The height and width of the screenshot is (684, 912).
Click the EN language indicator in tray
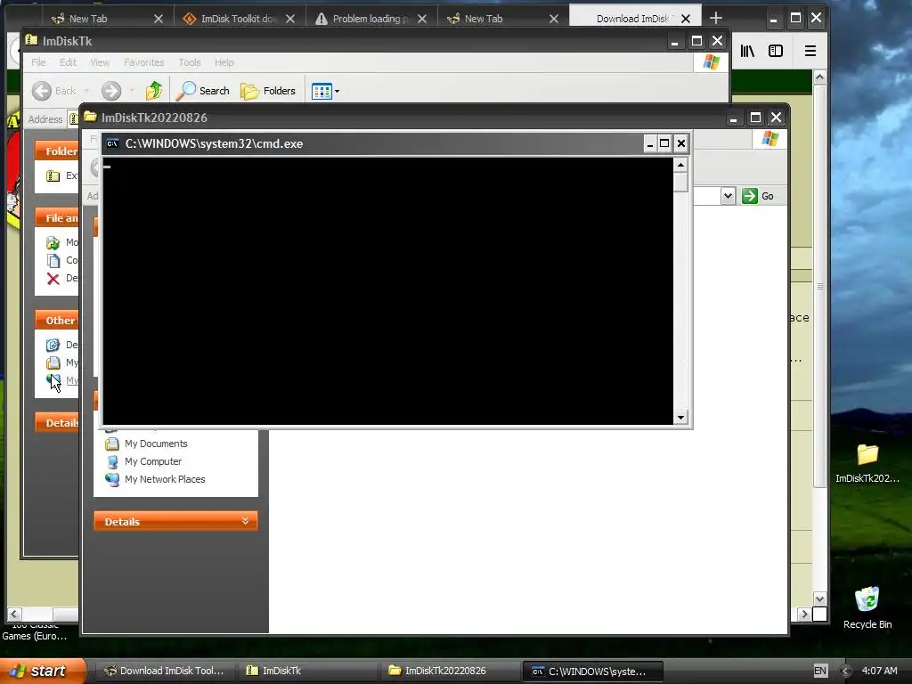(820, 671)
